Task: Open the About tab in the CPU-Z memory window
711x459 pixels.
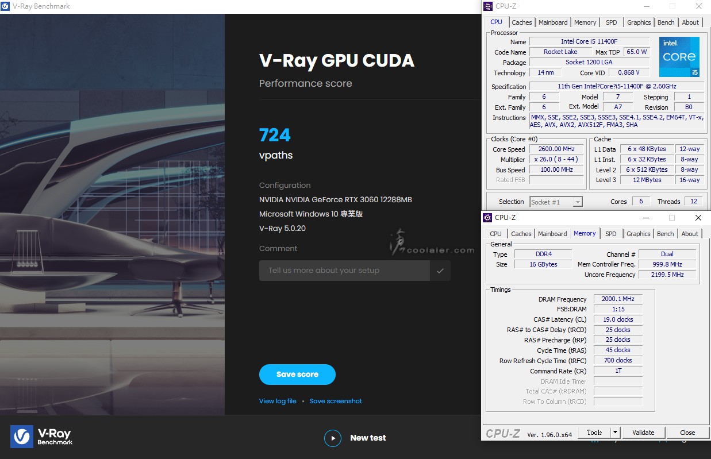Action: (x=690, y=234)
